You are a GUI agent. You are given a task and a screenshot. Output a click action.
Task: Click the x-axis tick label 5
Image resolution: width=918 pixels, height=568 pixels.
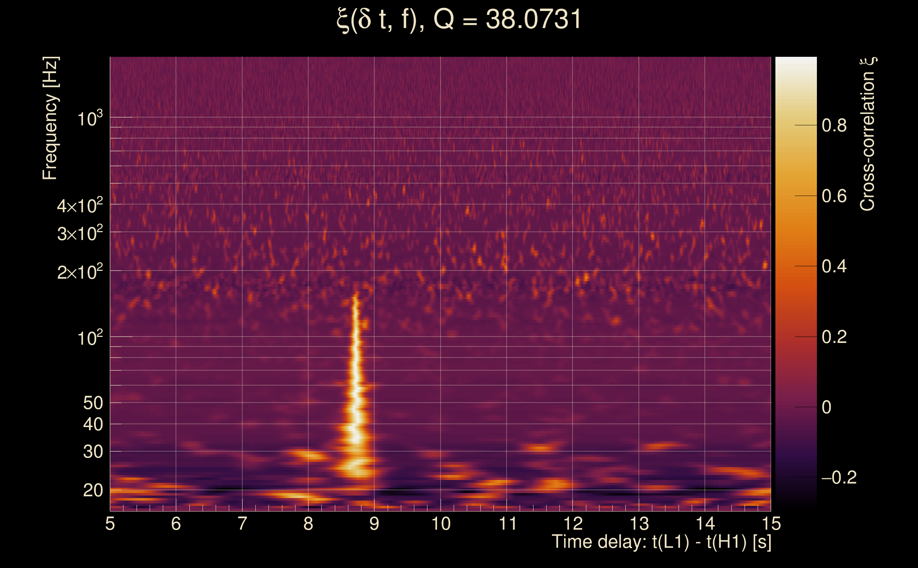coord(110,524)
